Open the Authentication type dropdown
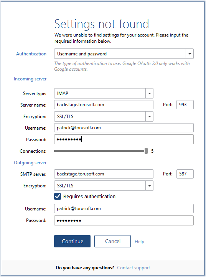Screen dimensions: 206x277 (x=124, y=54)
